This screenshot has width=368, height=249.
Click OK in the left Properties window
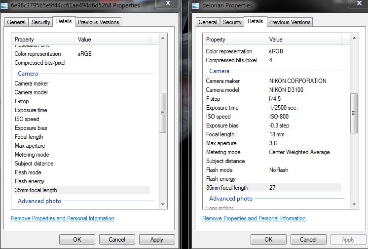click(77, 239)
